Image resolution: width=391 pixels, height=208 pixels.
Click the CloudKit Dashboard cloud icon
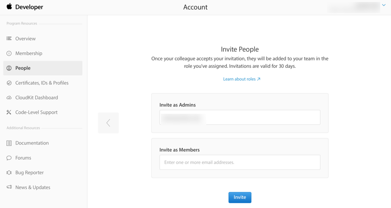(9, 98)
